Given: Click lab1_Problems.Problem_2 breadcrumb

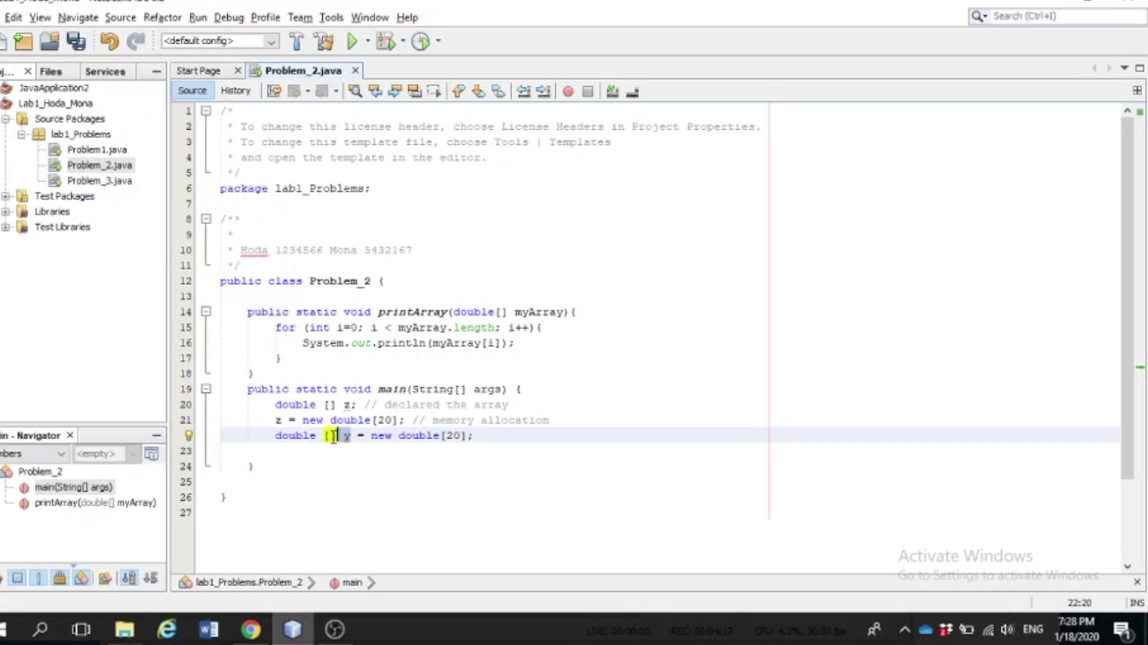Looking at the screenshot, I should point(248,582).
